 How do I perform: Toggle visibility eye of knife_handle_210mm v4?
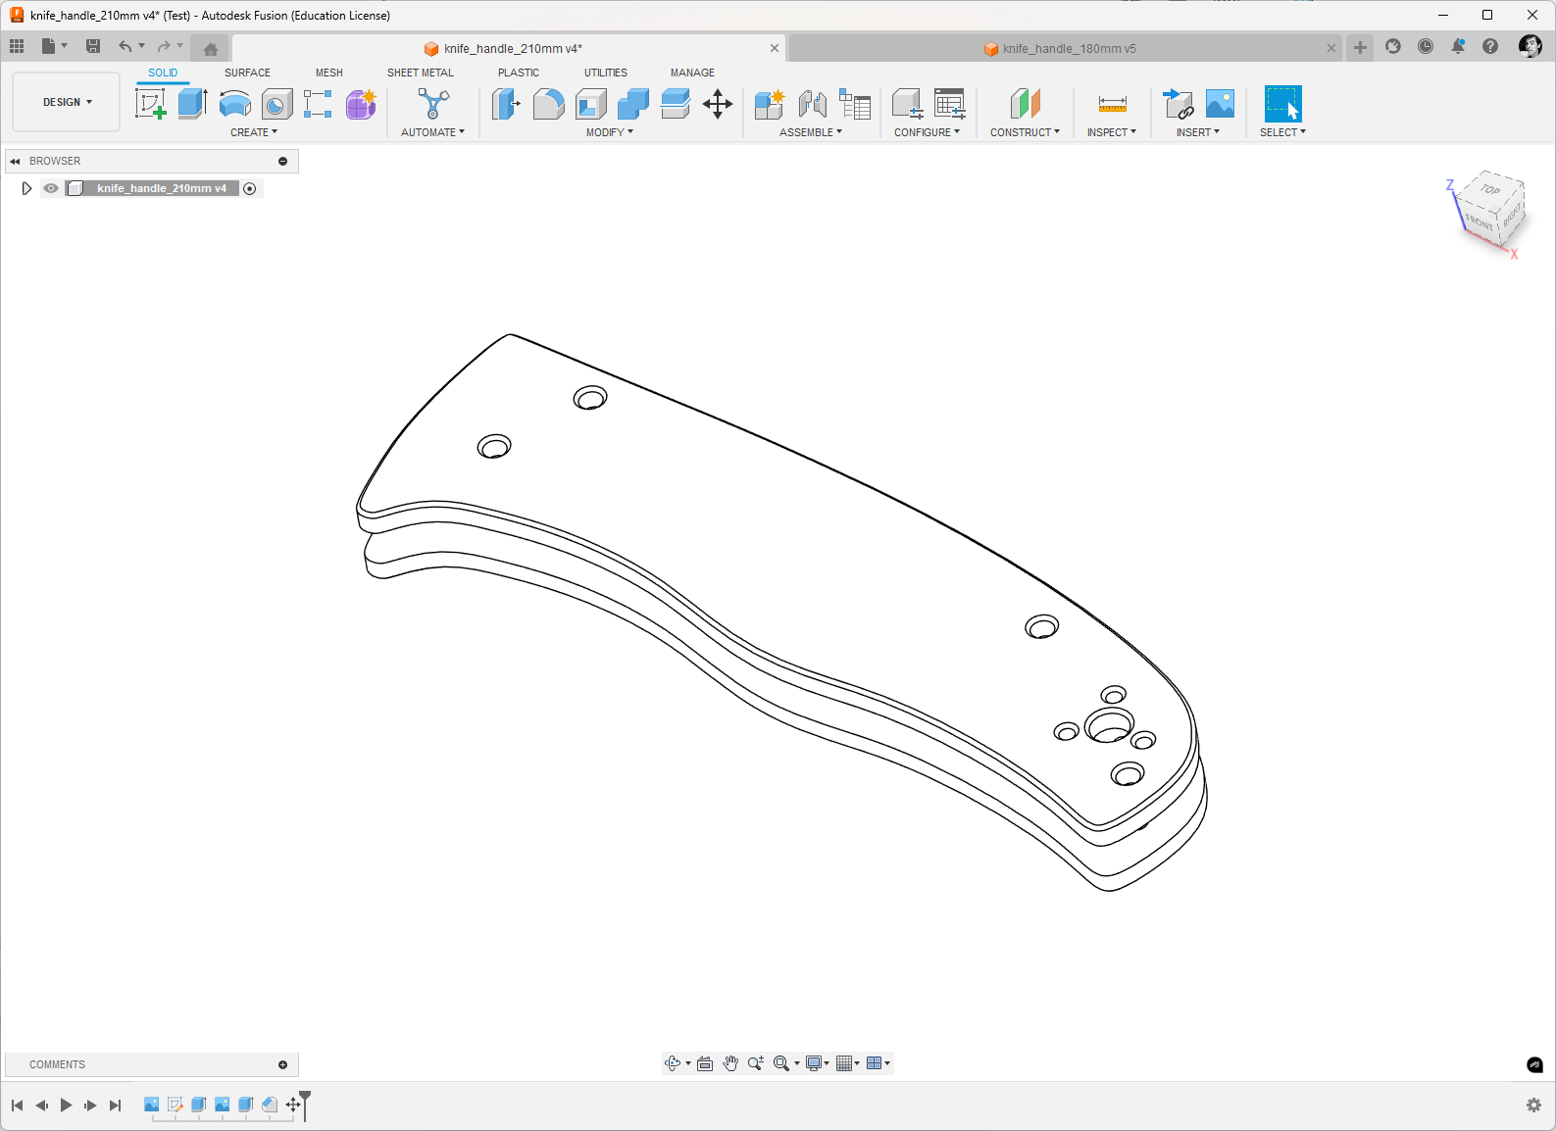pos(51,188)
